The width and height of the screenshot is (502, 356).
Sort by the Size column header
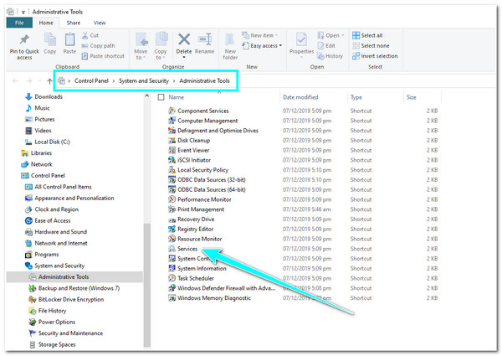click(x=411, y=97)
